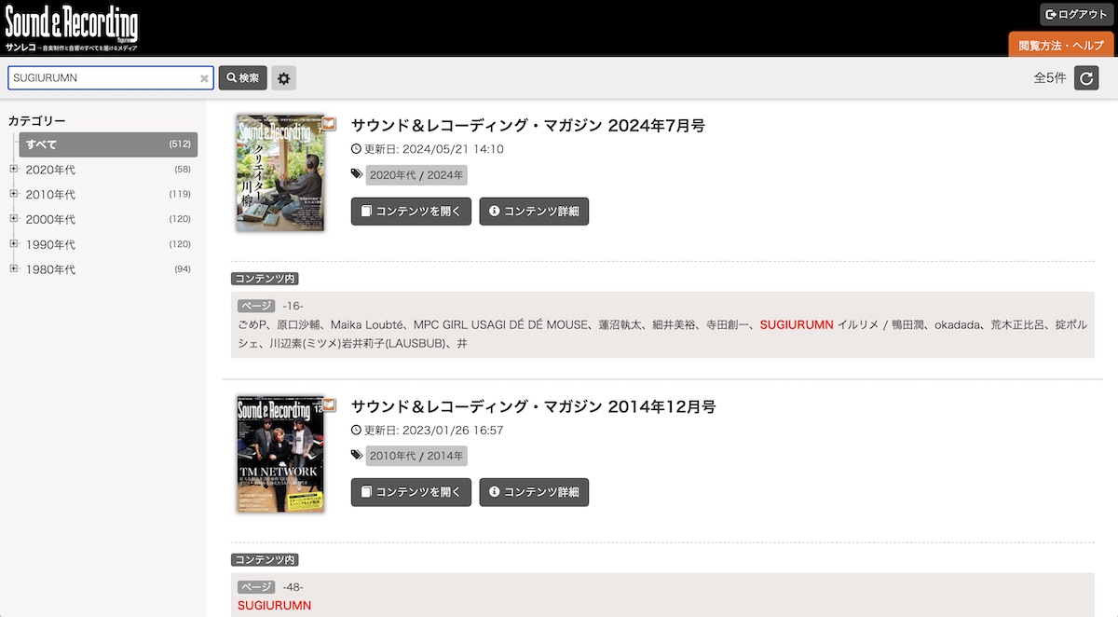The image size is (1118, 617).
Task: Click the 更新日: 2023/01/26 16:57 text
Action: click(x=433, y=431)
